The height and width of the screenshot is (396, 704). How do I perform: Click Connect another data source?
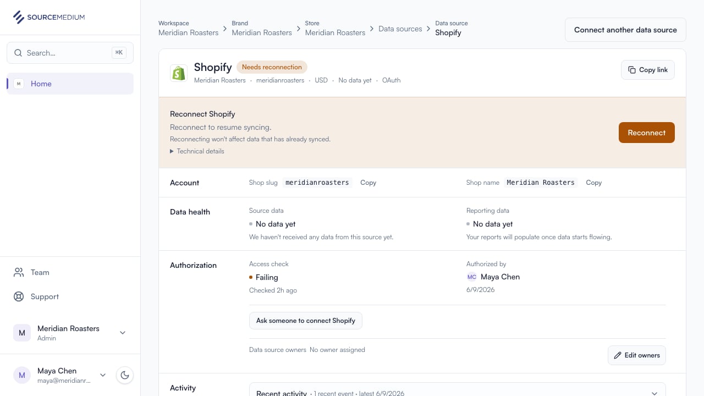pyautogui.click(x=625, y=30)
